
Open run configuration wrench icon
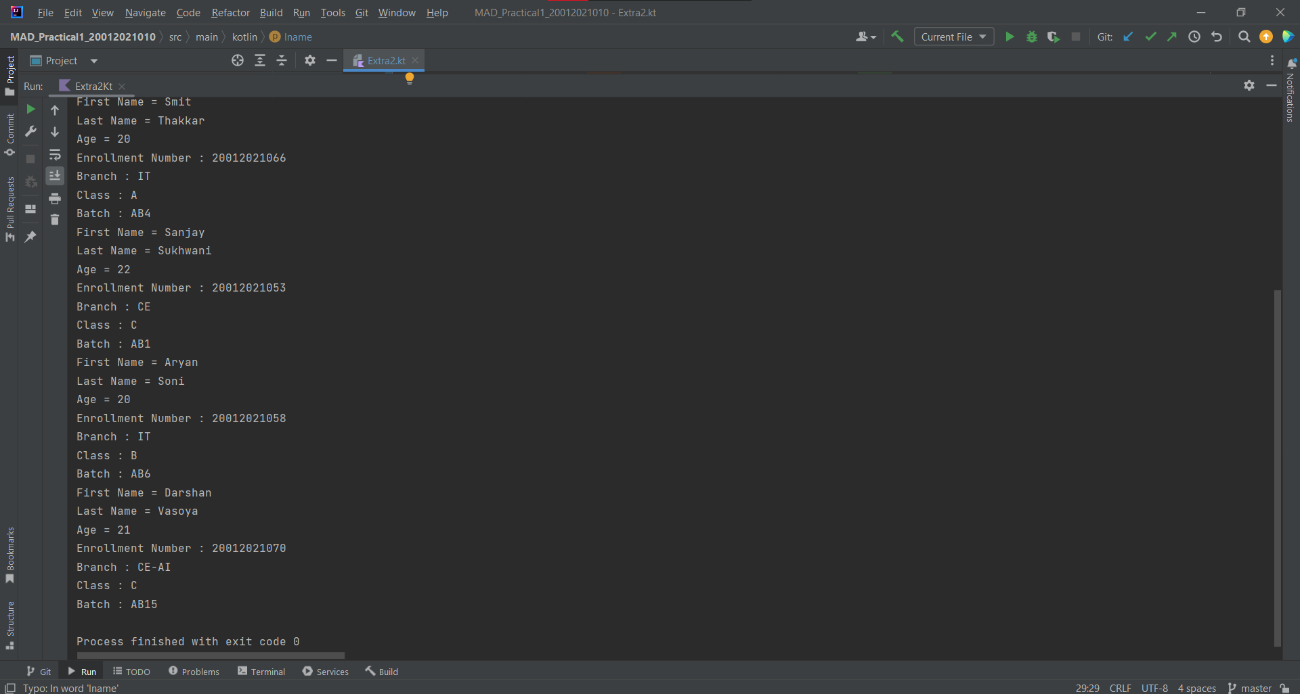pyautogui.click(x=30, y=131)
